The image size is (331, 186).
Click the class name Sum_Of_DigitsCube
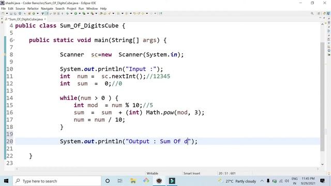89,26
